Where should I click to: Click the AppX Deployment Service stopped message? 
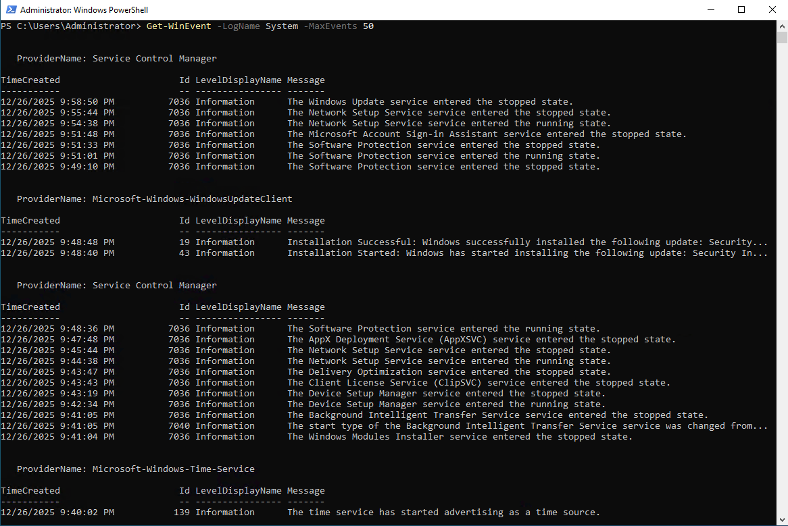(x=481, y=340)
